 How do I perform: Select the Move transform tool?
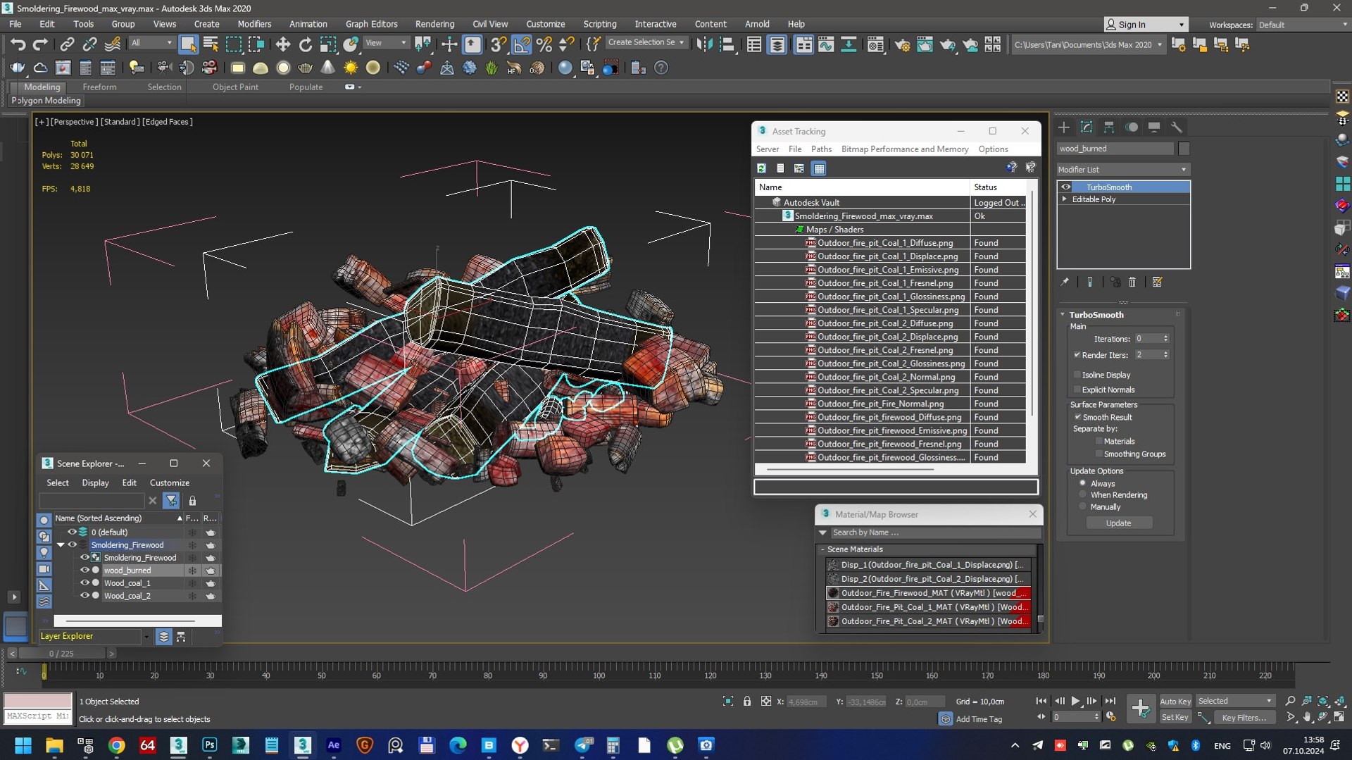point(282,44)
